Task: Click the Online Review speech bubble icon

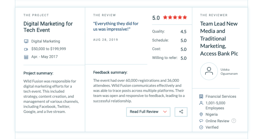Action: point(201,121)
